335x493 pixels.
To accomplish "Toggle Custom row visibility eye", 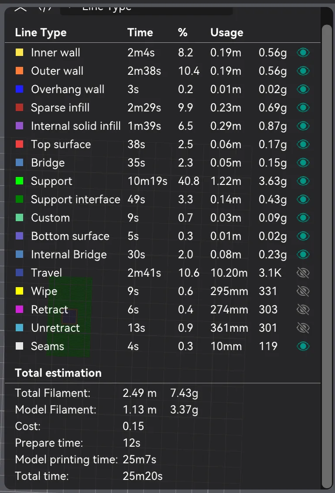I will [x=303, y=218].
